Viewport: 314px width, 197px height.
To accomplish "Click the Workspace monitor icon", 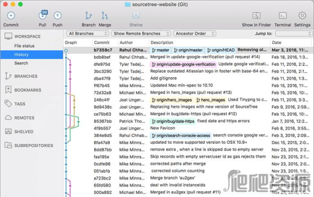I will coord(8,36).
